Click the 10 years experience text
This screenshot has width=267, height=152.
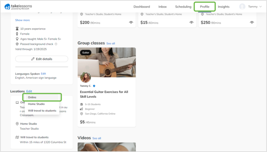33,29
